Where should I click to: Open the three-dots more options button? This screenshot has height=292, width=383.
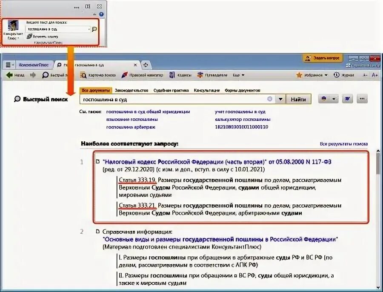(362, 99)
